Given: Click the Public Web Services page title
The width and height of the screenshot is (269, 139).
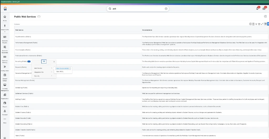Looking at the screenshot, I should (25, 17).
